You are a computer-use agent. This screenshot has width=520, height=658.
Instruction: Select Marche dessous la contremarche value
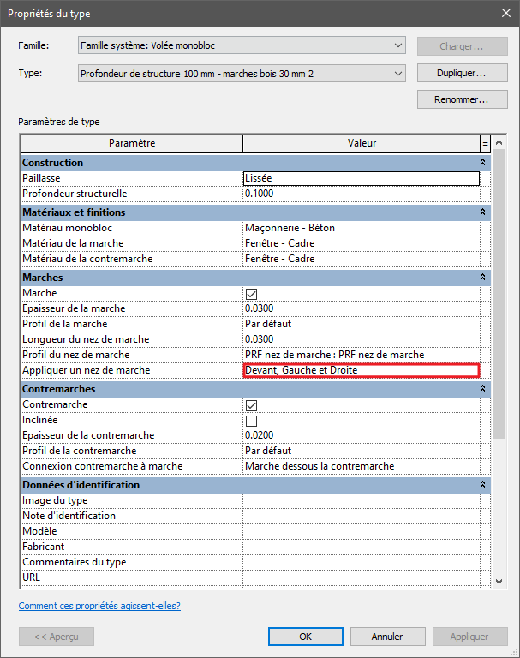(x=362, y=466)
